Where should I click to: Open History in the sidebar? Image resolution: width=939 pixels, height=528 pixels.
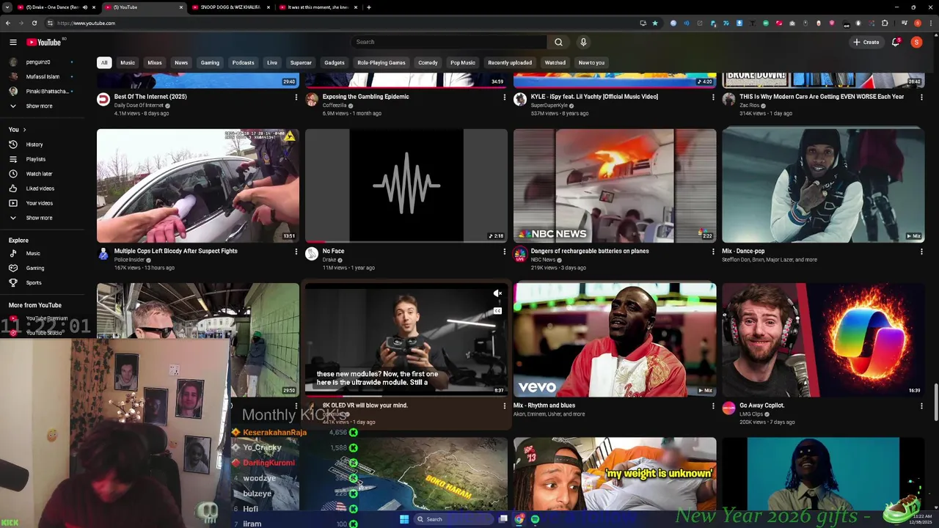pos(34,144)
